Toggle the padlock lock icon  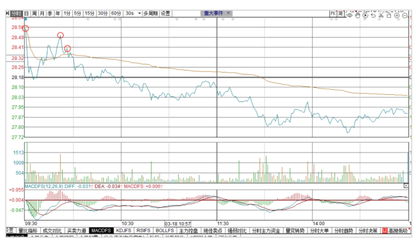[x=389, y=15]
